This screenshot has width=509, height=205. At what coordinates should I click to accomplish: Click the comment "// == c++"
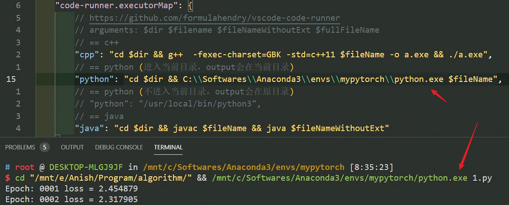coord(97,42)
